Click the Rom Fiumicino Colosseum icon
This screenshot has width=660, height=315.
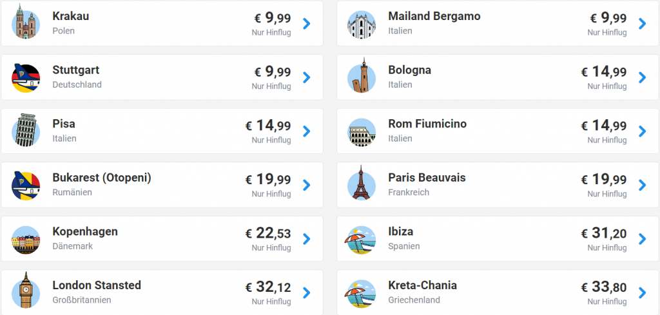(362, 132)
